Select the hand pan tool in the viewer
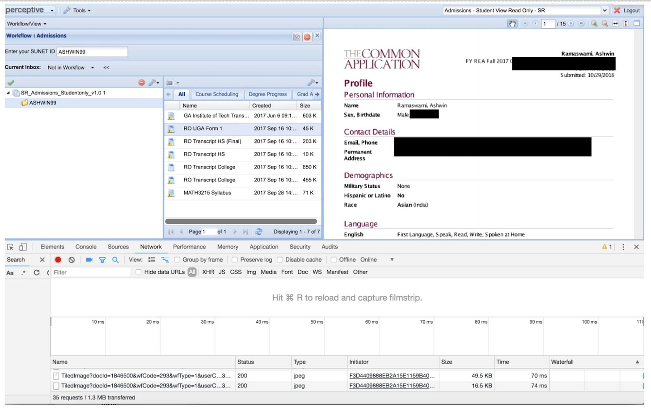This screenshot has height=412, width=651. point(512,24)
